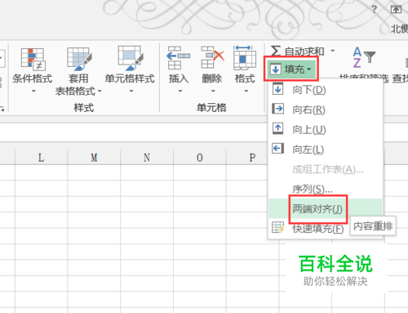Click the Fill left arrow icon beside 向左(L)
The height and width of the screenshot is (313, 408).
tap(277, 149)
